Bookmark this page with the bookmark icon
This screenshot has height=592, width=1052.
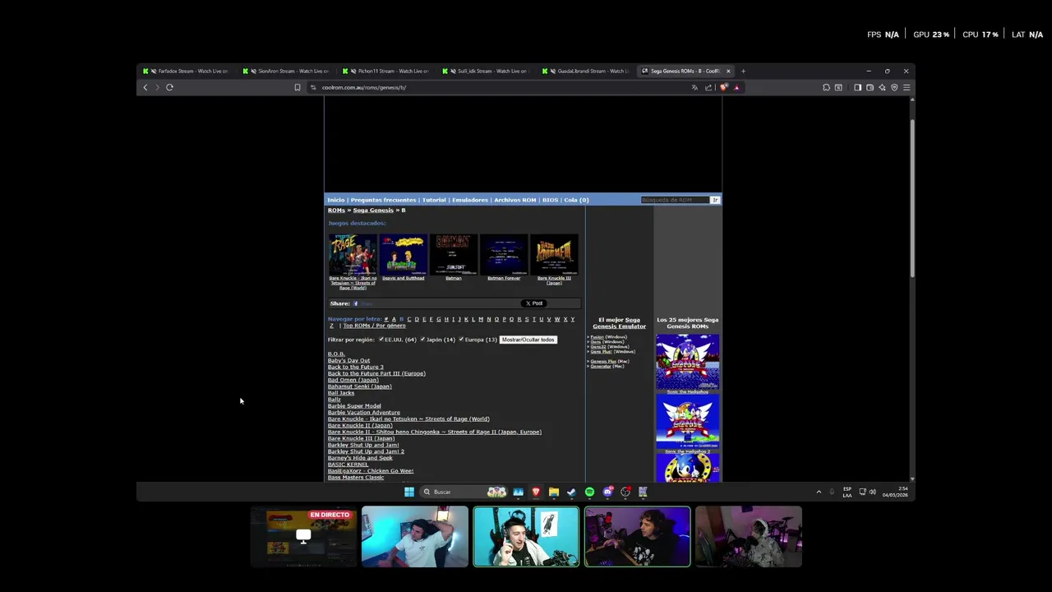click(298, 87)
